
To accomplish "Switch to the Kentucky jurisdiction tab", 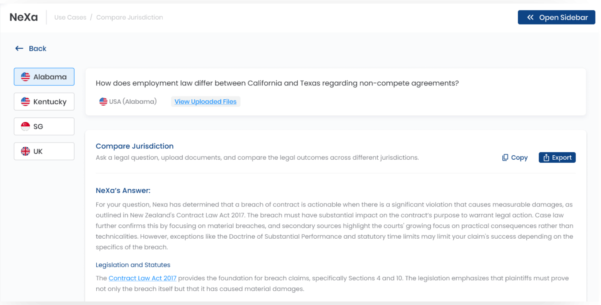I will (x=44, y=102).
